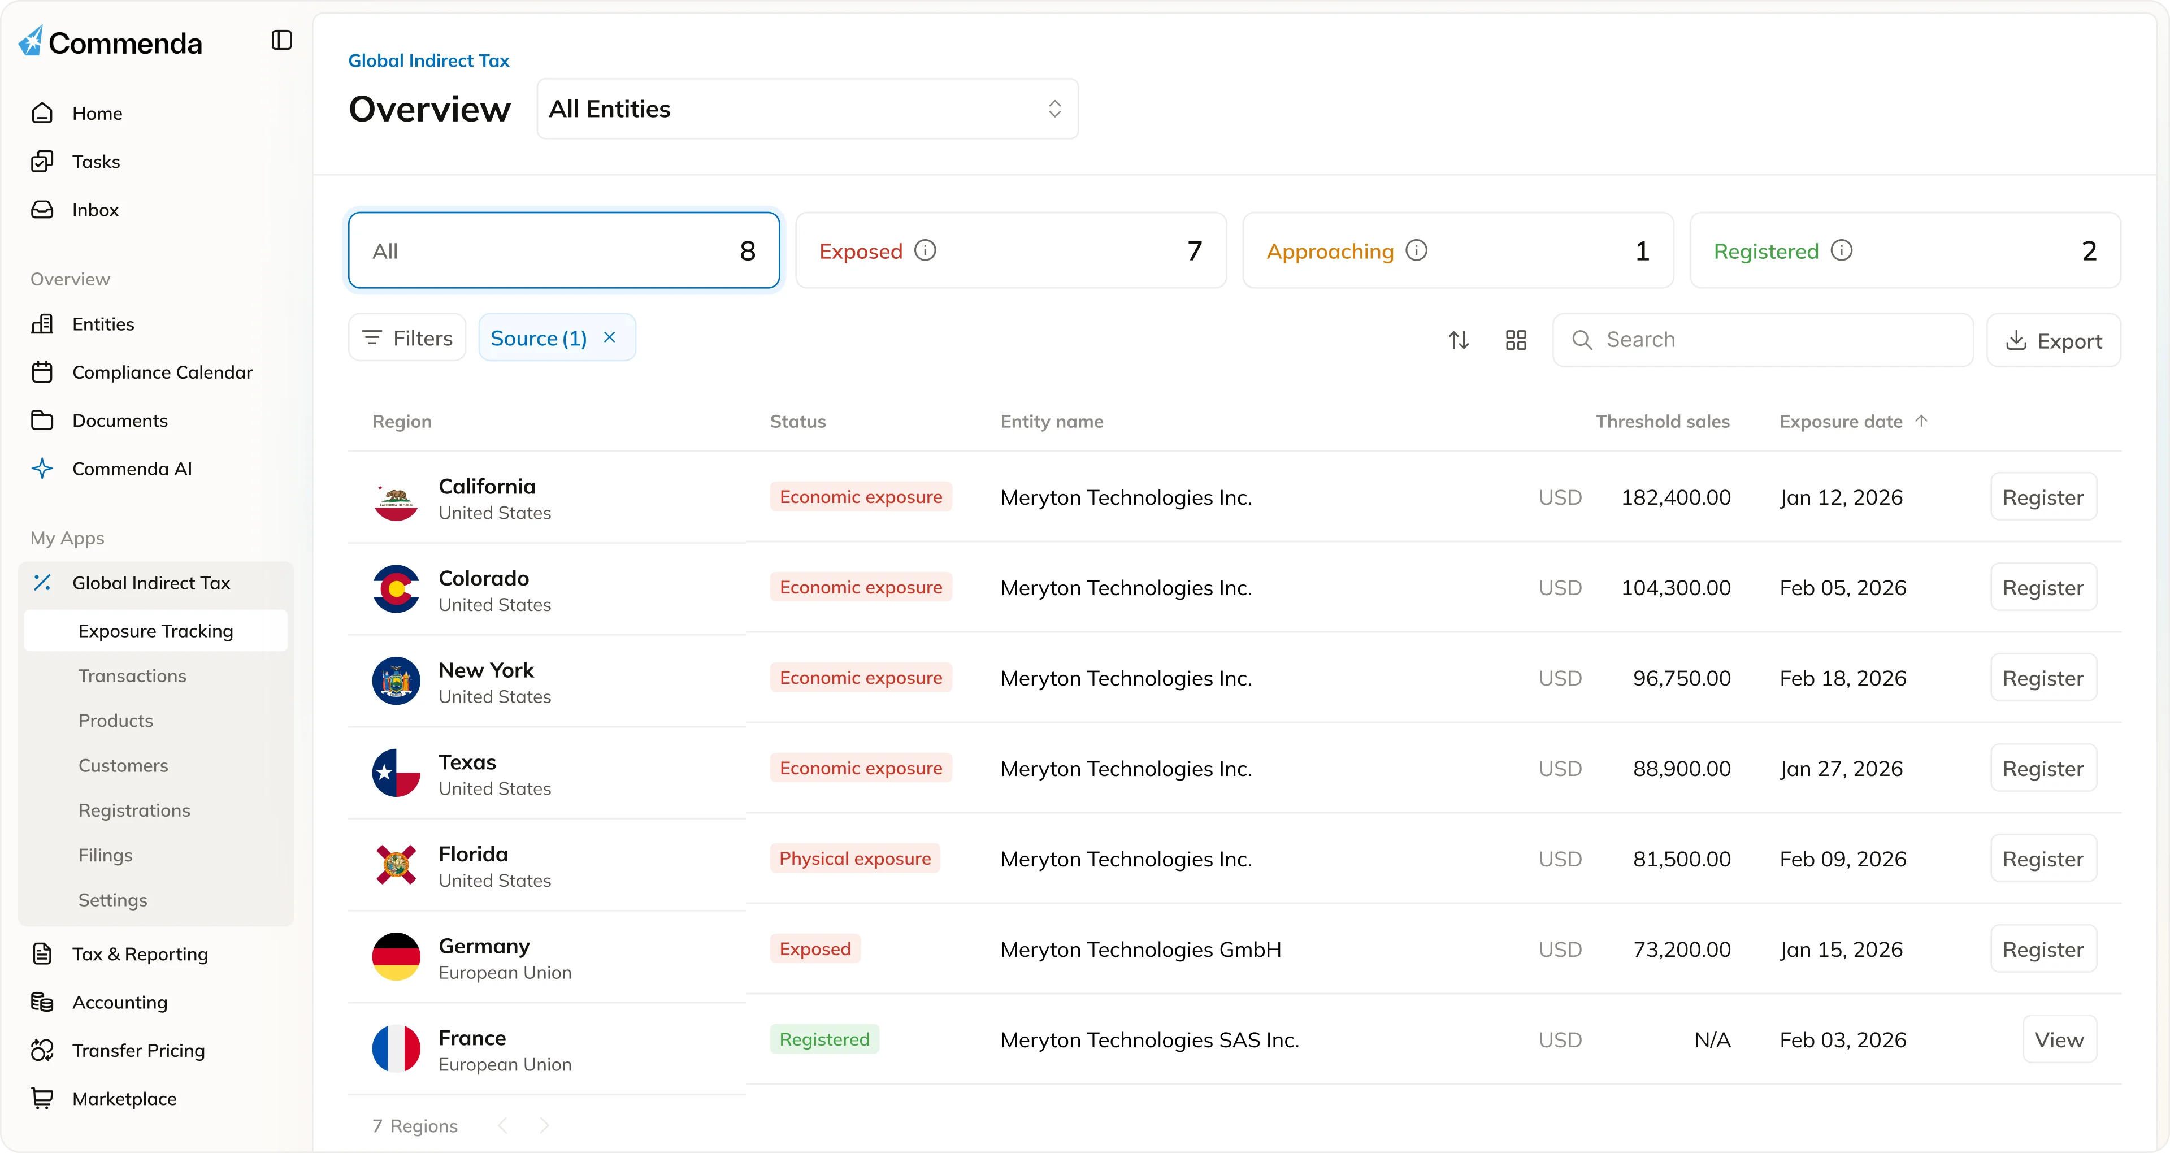Click the Germany flag icon
This screenshot has height=1153, width=2170.
pos(396,956)
